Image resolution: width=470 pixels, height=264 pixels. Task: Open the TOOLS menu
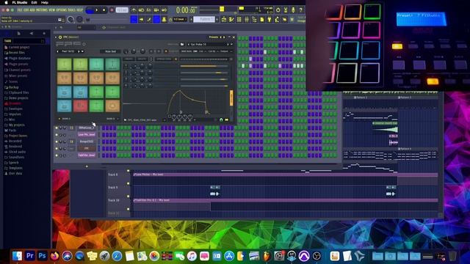(x=72, y=10)
